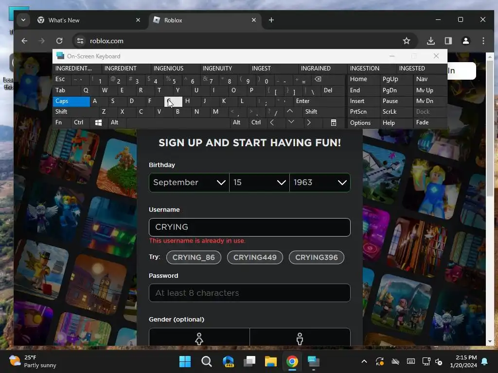Open Chrome three-dot menu
The height and width of the screenshot is (373, 498).
click(483, 41)
